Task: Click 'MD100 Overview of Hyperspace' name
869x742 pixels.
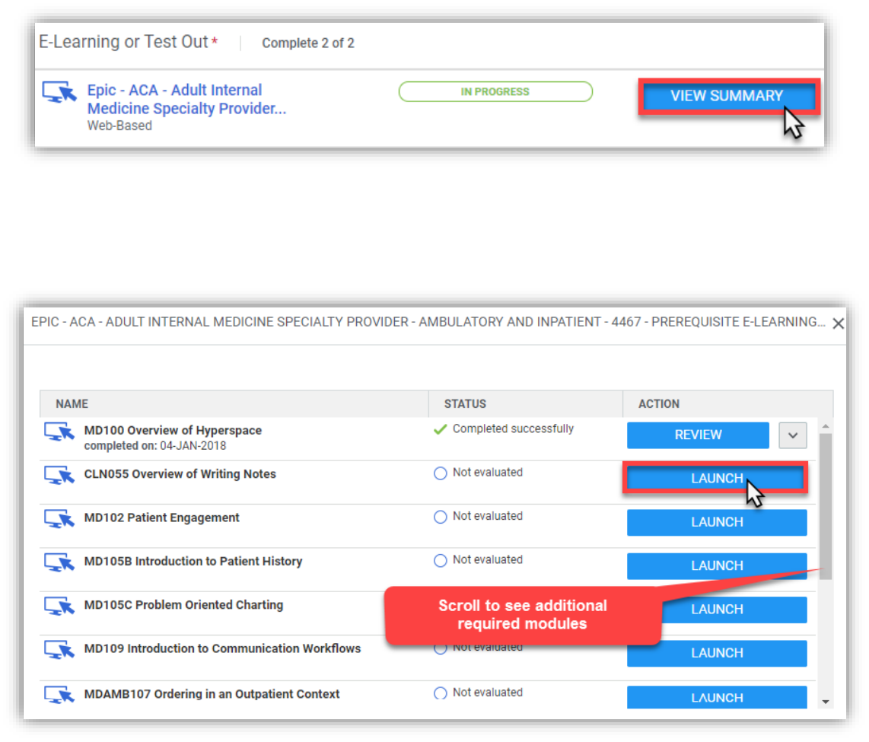Action: point(173,431)
